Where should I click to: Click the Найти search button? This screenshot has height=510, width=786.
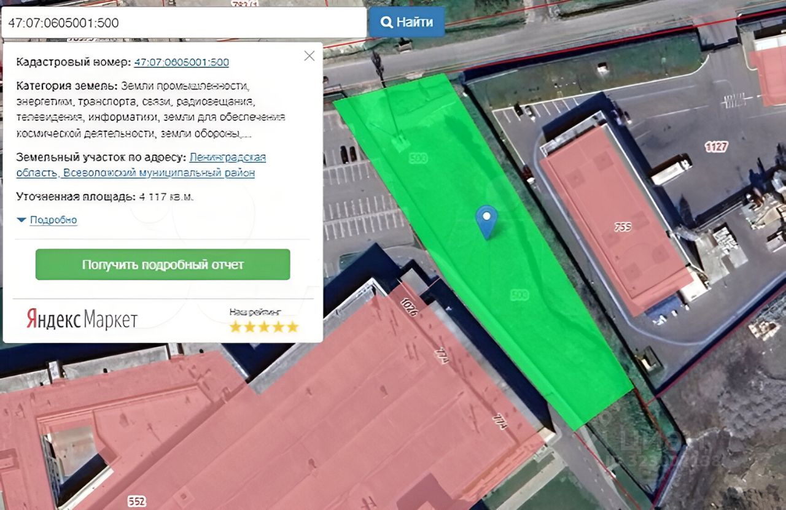tap(407, 22)
